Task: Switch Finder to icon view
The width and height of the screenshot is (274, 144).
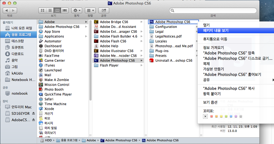Action: tap(43, 11)
